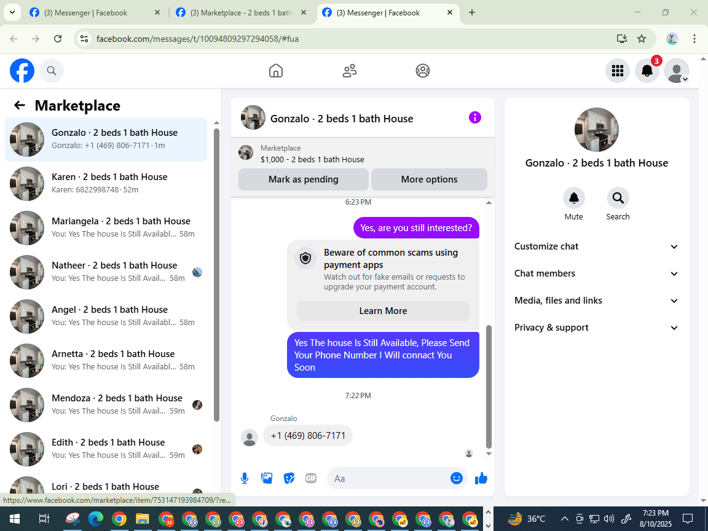Send a voice clip with microphone icon
This screenshot has height=531, width=708.
point(245,478)
